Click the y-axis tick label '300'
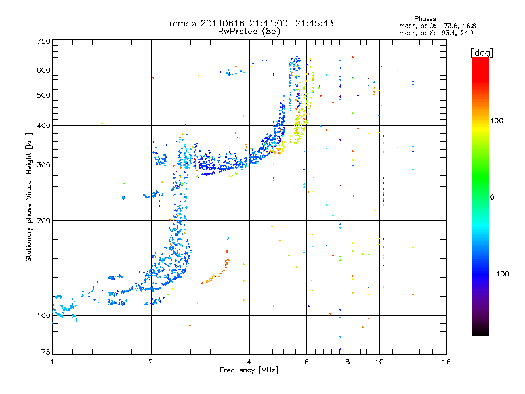Screen dimensions: 525x394 (43, 165)
